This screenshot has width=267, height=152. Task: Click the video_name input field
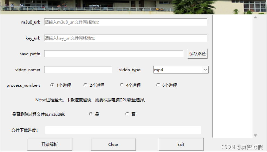78,70
